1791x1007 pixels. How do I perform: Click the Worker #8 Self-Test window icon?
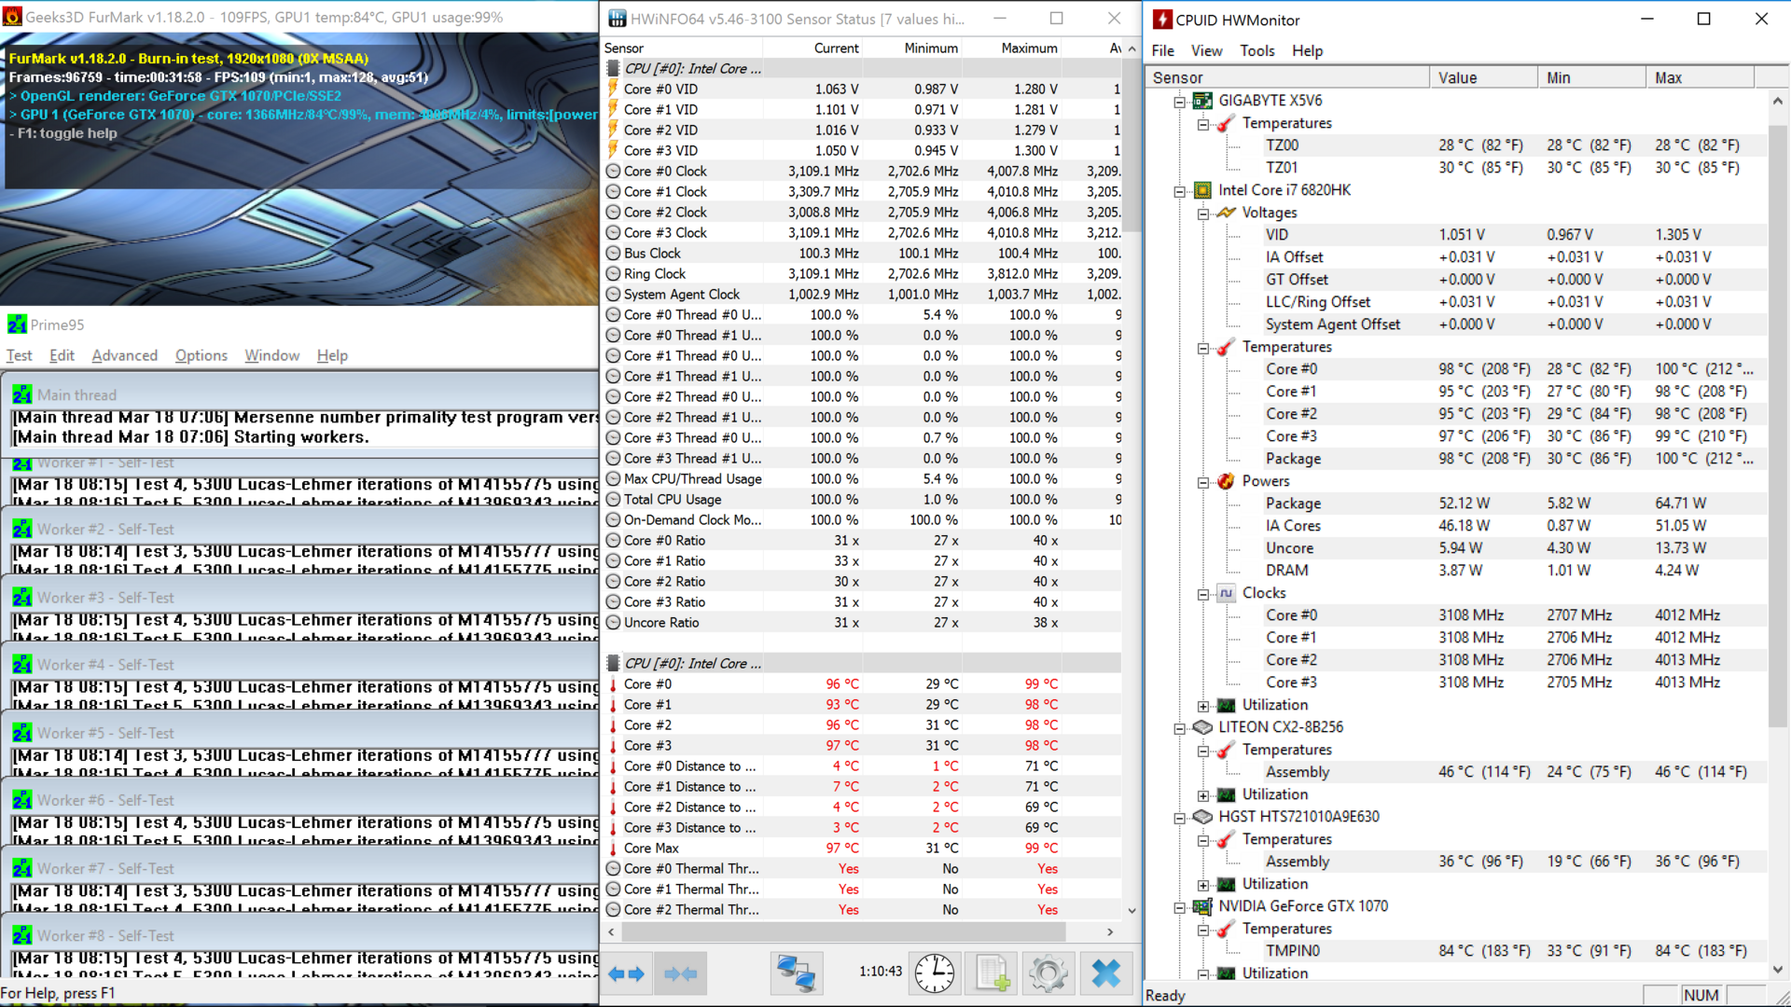[22, 935]
